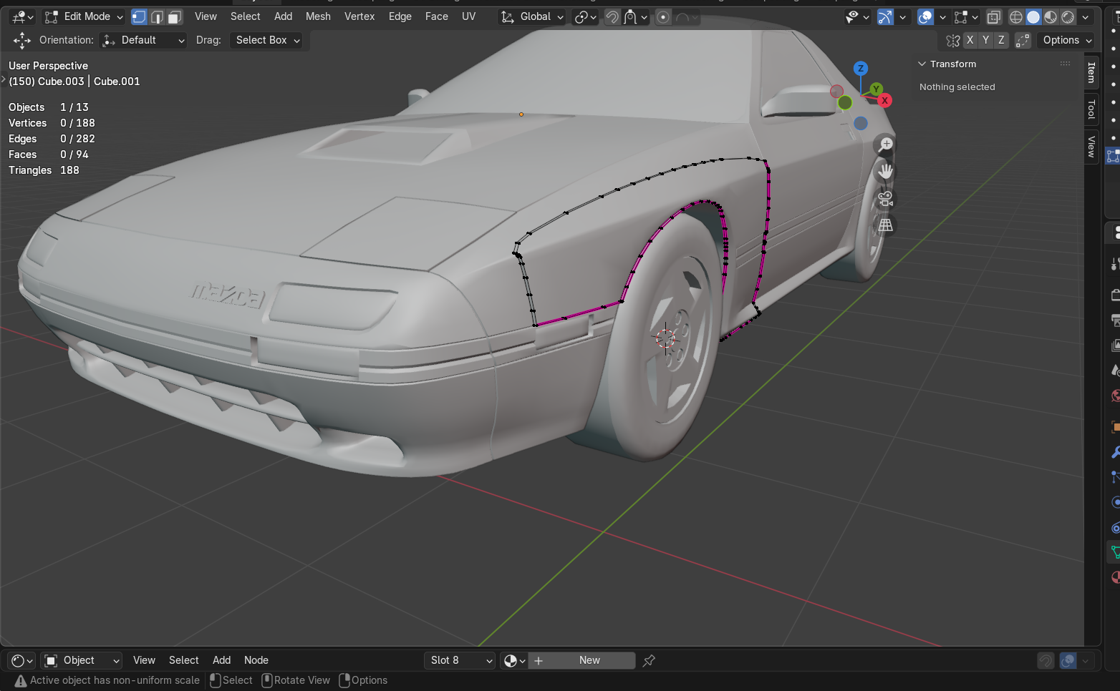The image size is (1120, 691).
Task: Click the move tool settings icon
Action: (22, 40)
